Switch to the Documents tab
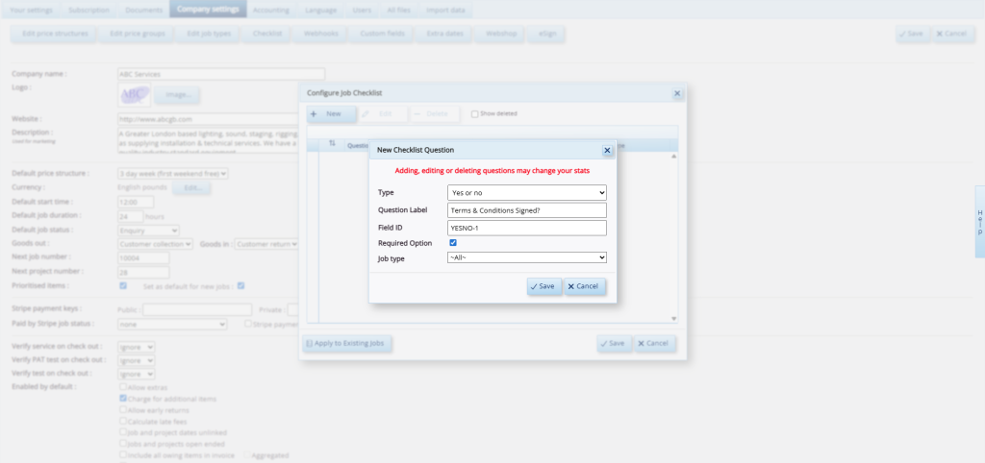 [x=143, y=10]
